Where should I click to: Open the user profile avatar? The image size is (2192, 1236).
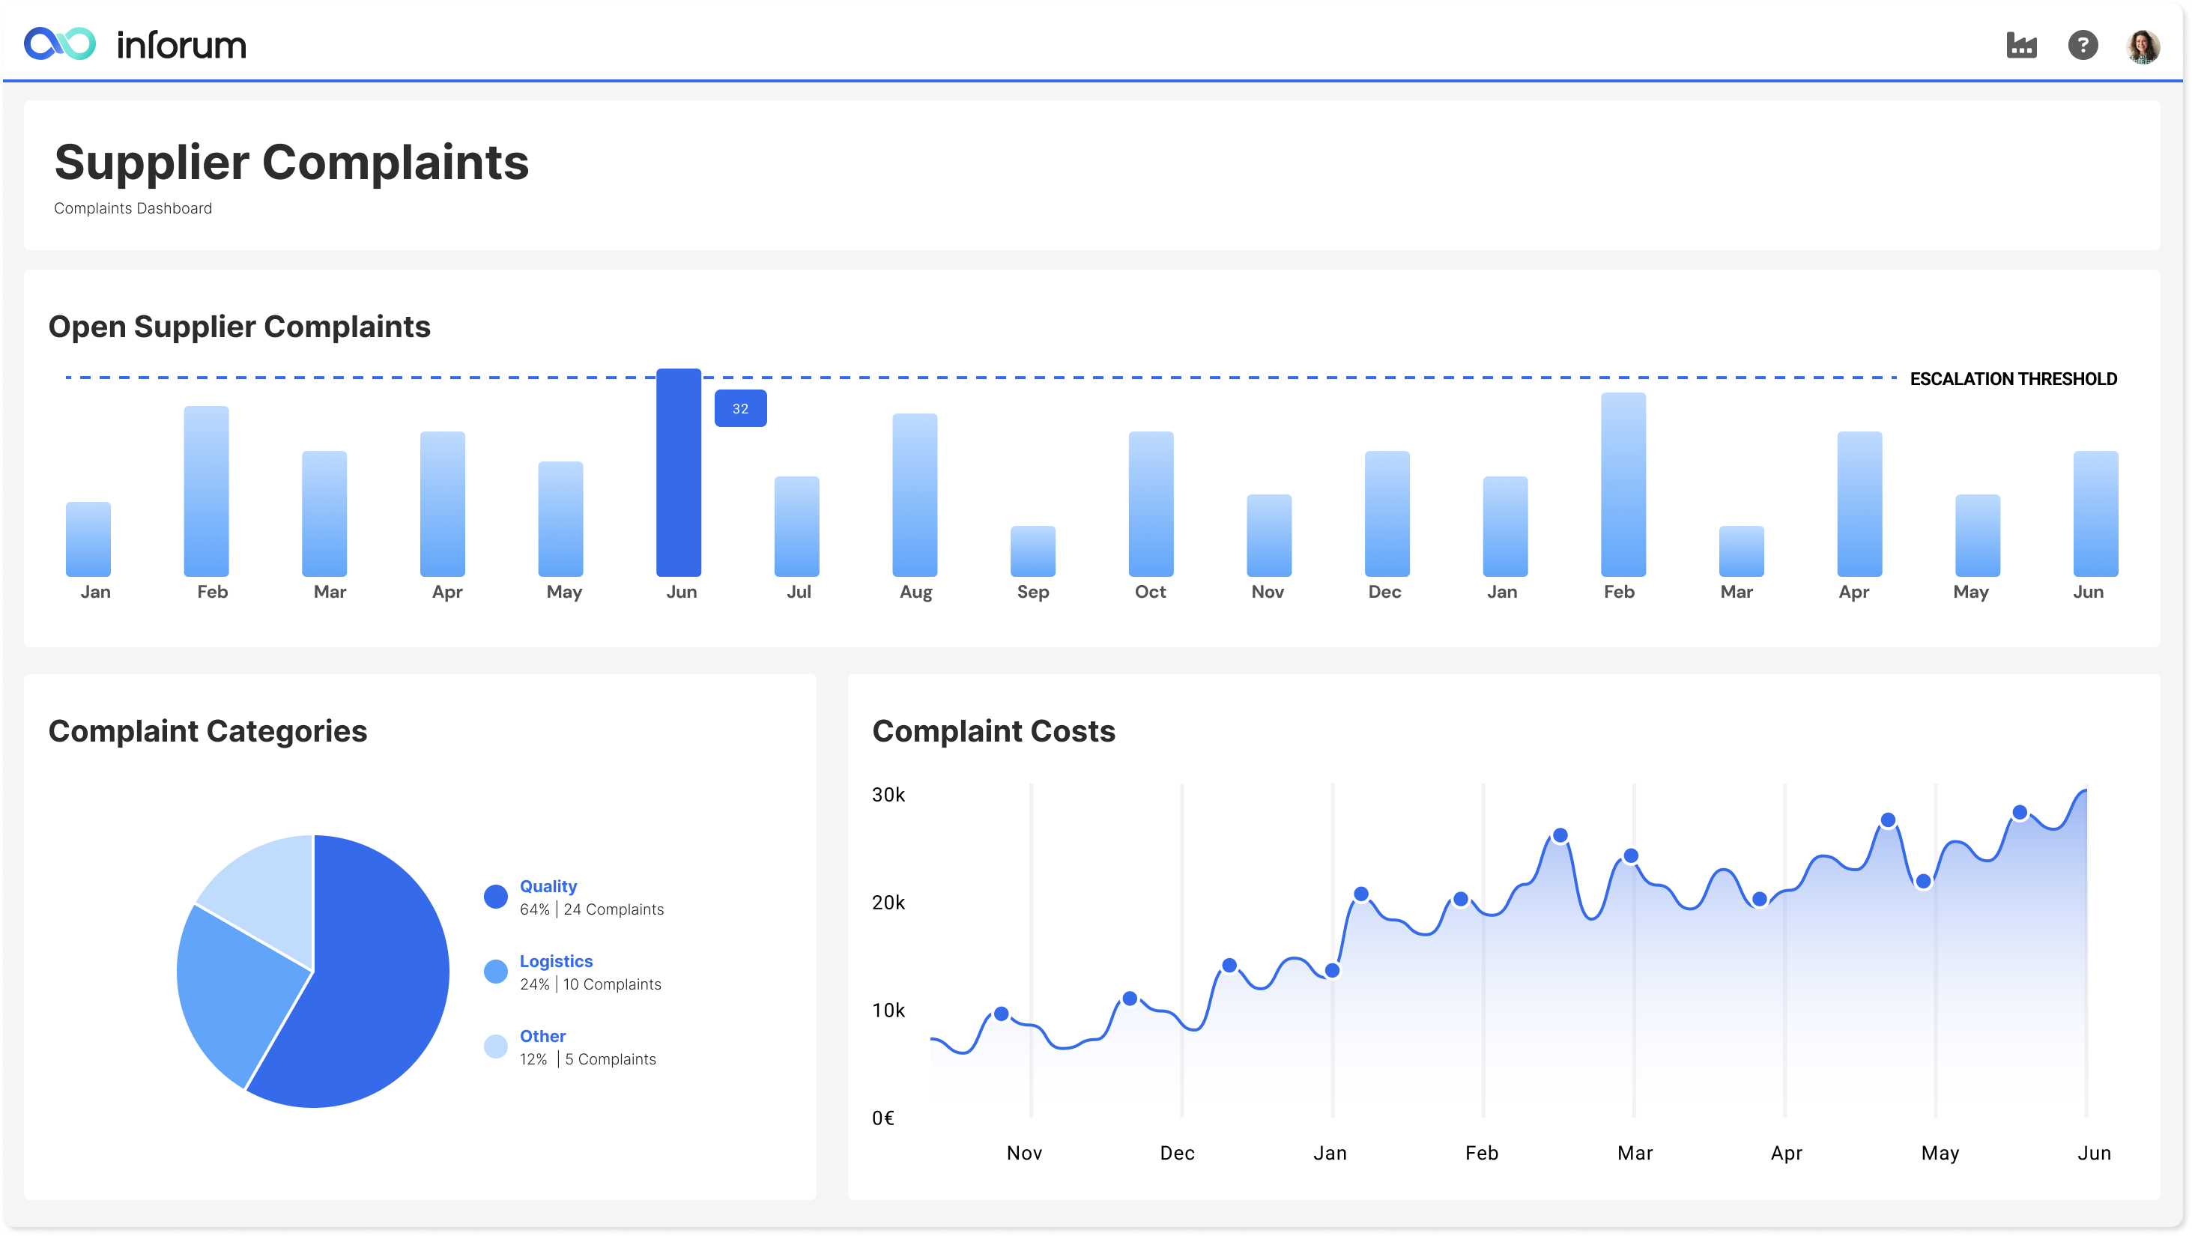pyautogui.click(x=2142, y=46)
